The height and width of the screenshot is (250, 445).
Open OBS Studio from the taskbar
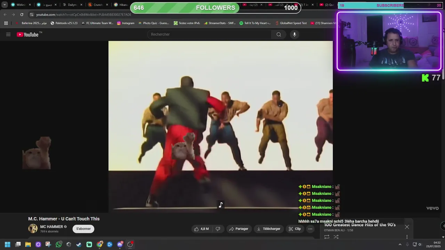[130, 244]
